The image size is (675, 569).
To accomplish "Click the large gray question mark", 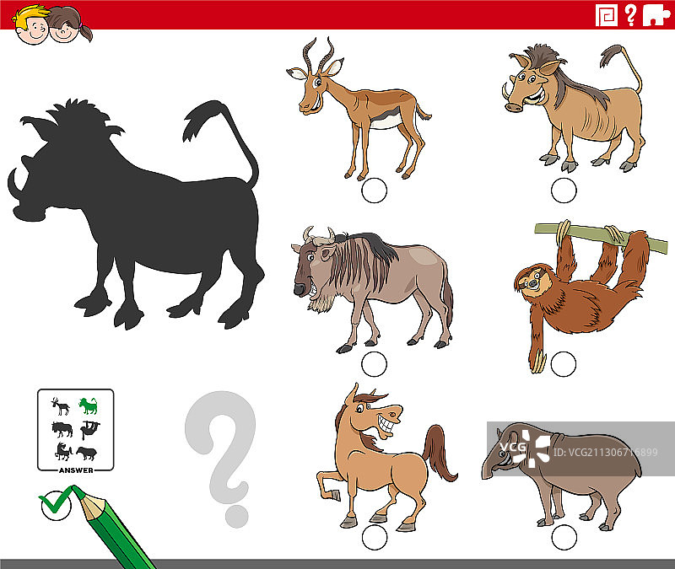I will [222, 456].
